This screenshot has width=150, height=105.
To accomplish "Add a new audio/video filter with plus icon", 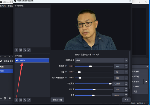I will point(16,50).
